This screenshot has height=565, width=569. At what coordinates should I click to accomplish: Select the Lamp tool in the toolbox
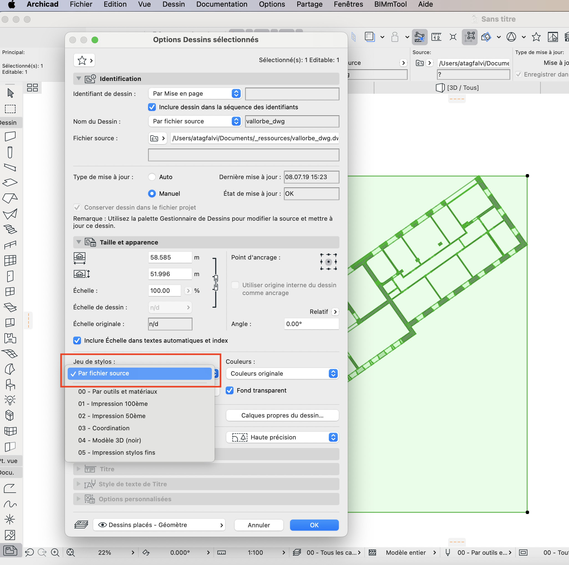tap(10, 400)
